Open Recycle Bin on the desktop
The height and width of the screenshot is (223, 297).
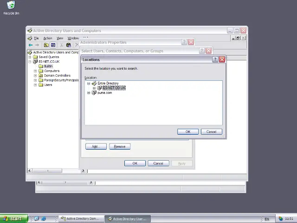pyautogui.click(x=11, y=6)
